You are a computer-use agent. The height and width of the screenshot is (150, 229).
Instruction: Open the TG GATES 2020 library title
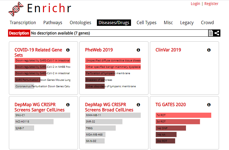(x=171, y=104)
